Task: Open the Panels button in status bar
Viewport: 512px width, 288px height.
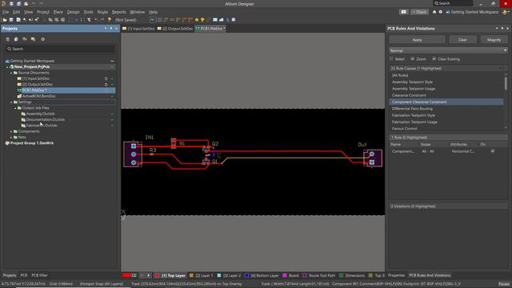Action: click(504, 284)
